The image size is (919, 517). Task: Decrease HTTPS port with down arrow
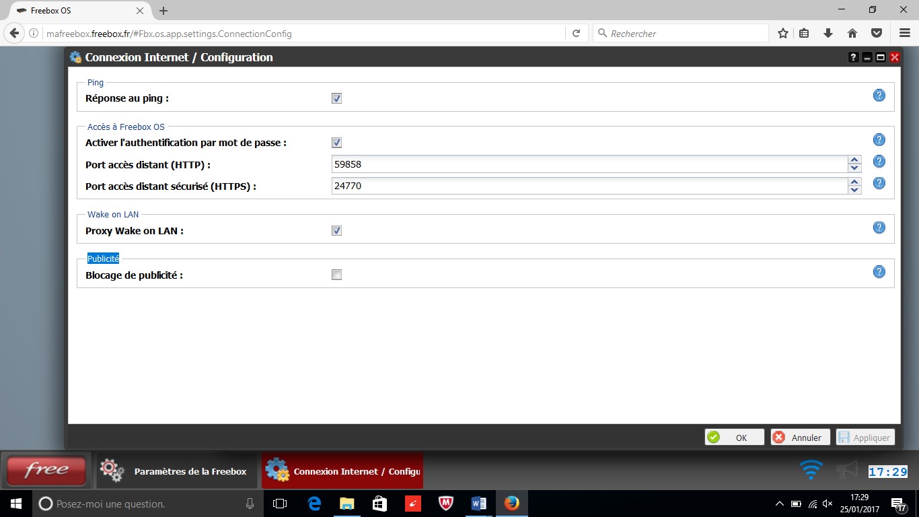(854, 190)
